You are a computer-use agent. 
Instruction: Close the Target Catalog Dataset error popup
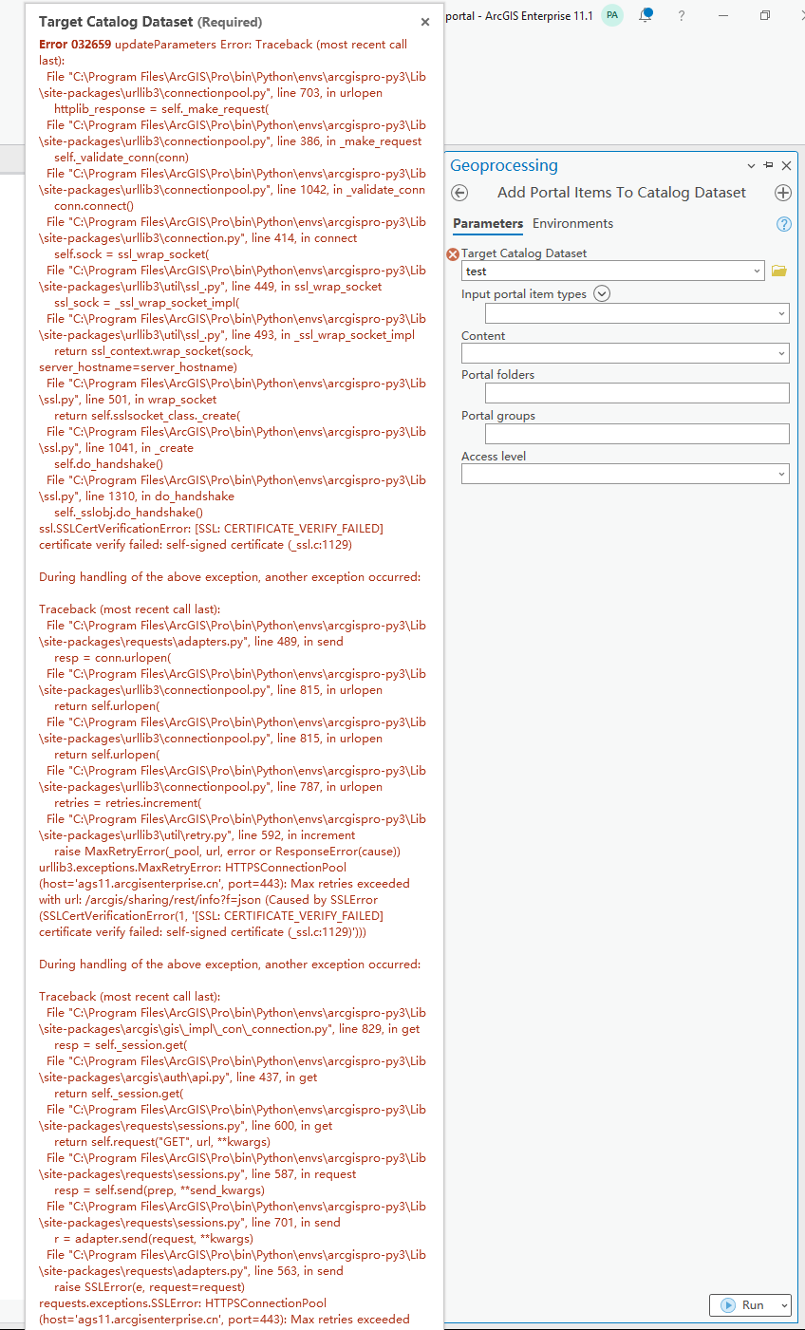tap(424, 22)
